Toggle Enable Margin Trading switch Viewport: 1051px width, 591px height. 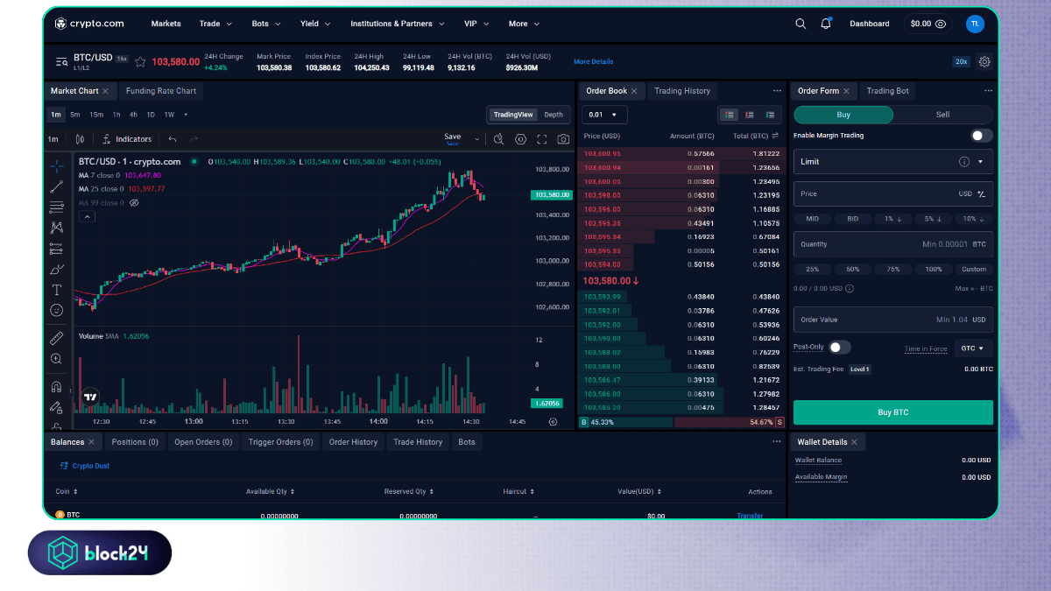(982, 136)
